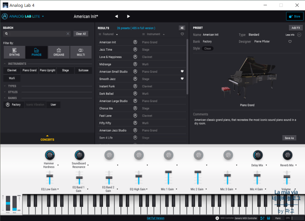Toggle the Clavinet instrument filter

click(12, 70)
